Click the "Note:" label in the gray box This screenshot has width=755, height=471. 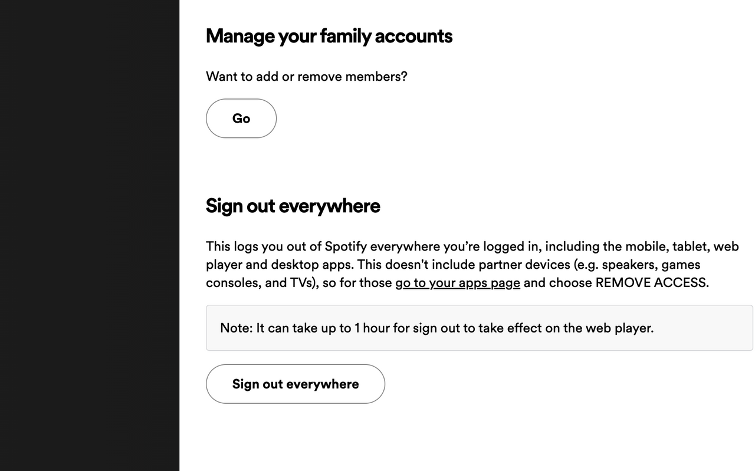[x=236, y=328]
